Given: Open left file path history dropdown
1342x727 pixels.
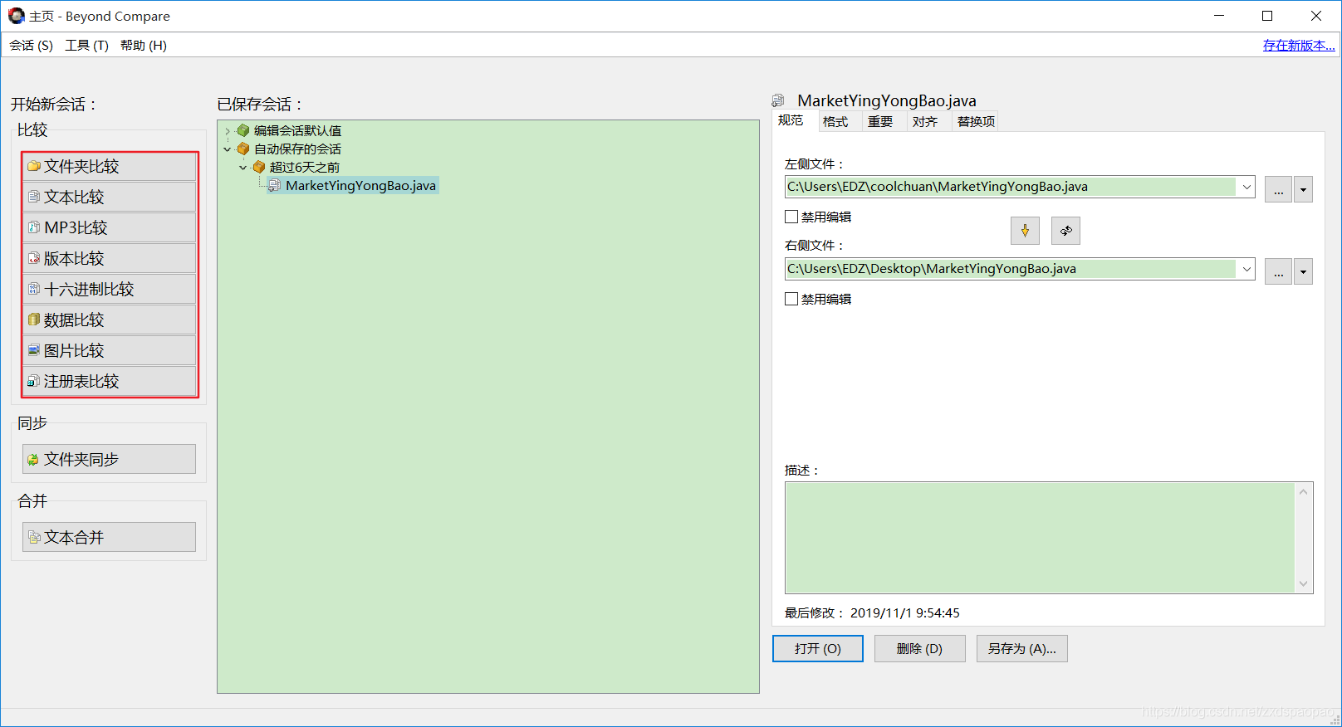Looking at the screenshot, I should (x=1246, y=187).
